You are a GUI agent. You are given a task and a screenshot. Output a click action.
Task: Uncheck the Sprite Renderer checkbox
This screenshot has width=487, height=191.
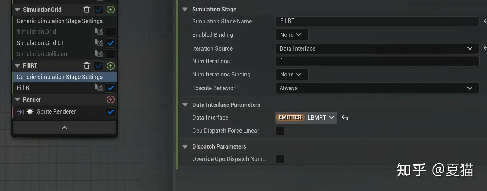click(x=111, y=112)
